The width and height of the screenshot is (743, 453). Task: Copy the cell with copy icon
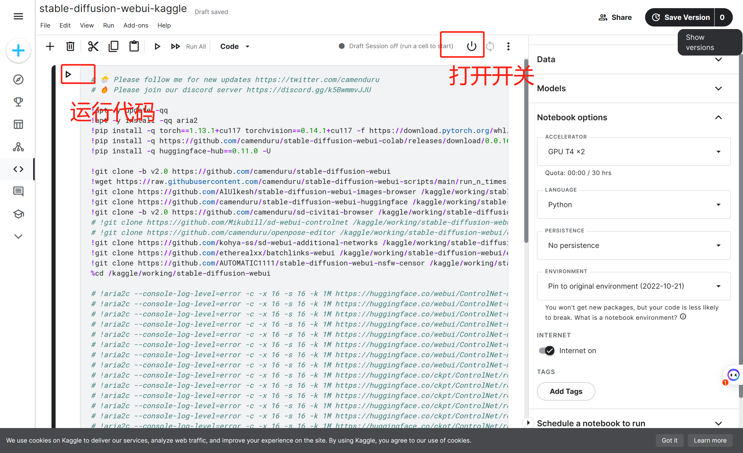click(x=113, y=46)
